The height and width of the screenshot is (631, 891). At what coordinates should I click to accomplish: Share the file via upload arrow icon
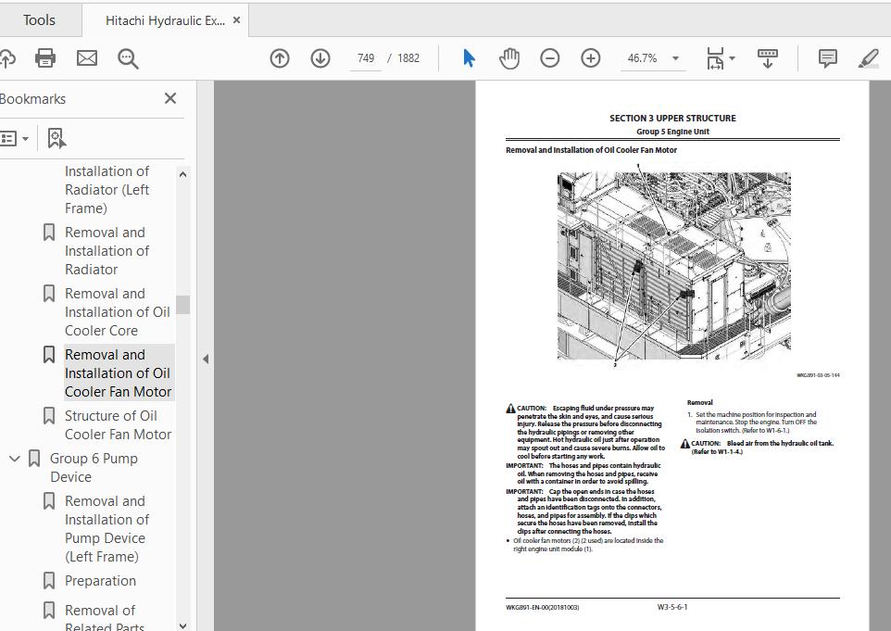[8, 57]
